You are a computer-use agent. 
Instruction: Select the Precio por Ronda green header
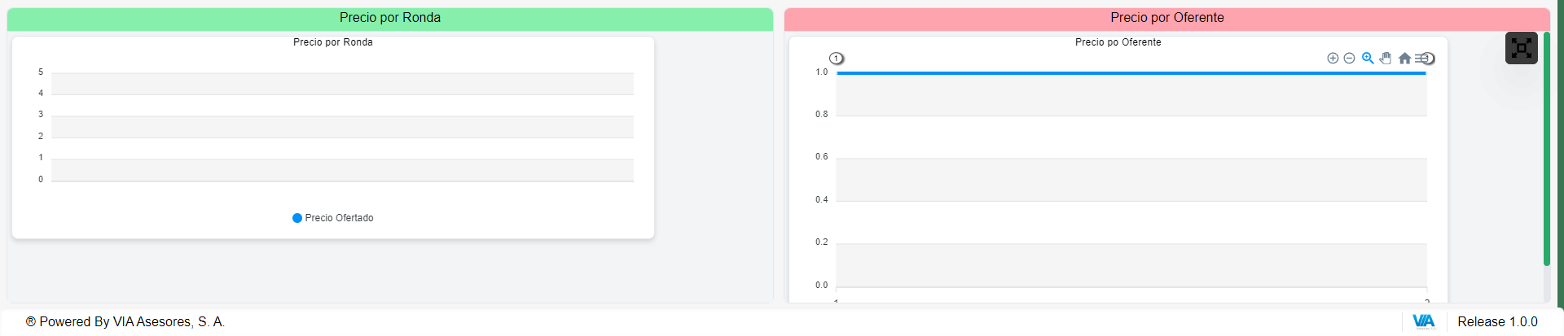[x=390, y=19]
